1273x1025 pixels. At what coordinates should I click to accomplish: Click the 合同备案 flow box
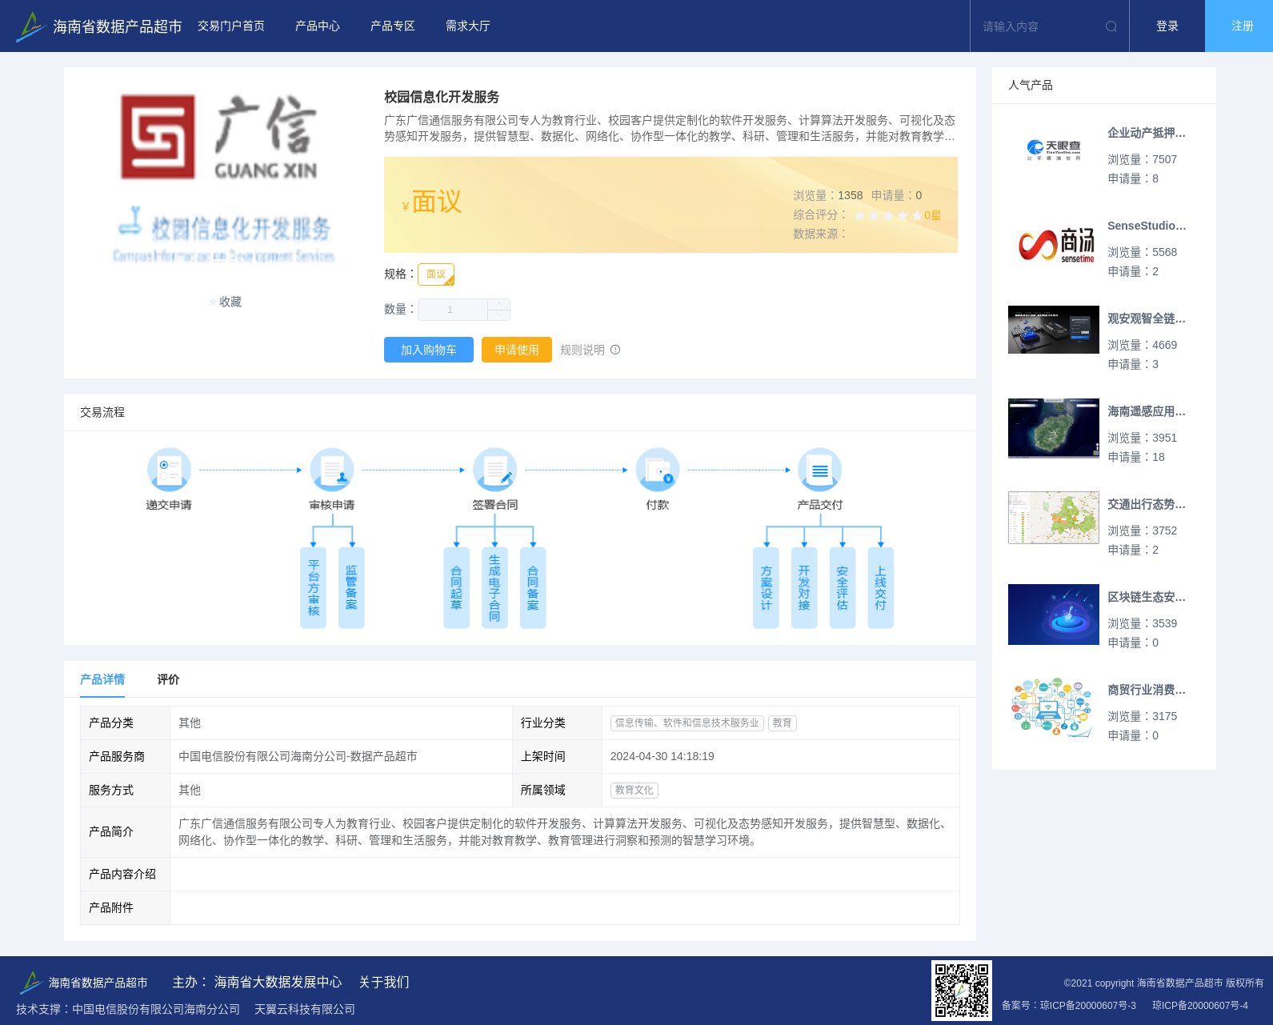click(533, 588)
